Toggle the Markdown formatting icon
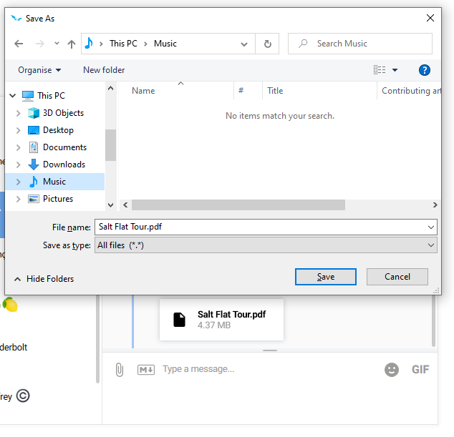Screen dimensions: 454x437 [x=146, y=369]
